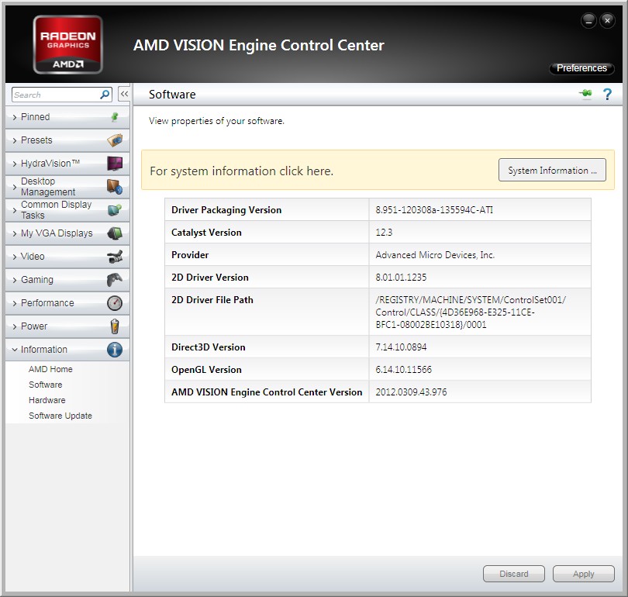
Task: Click the Direct3D Version label
Action: pos(209,347)
